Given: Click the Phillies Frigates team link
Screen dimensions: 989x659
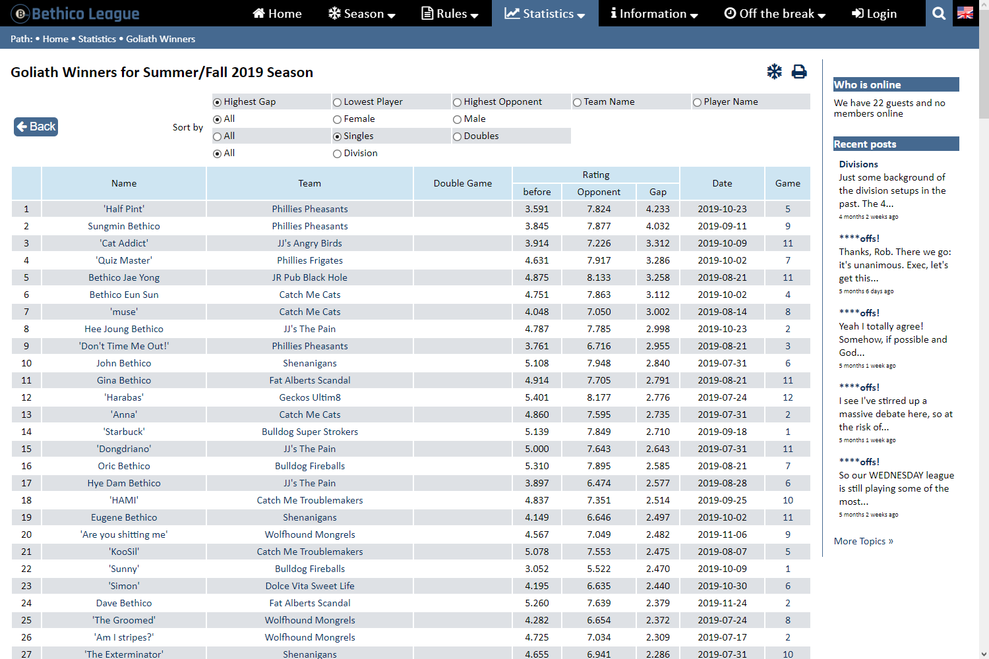Looking at the screenshot, I should point(310,260).
